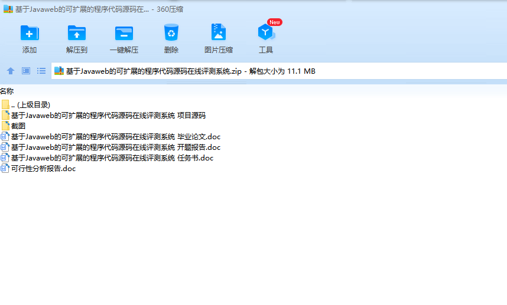This screenshot has height=305, width=507.
Task: Sort by the 名称 column header
Action: [x=6, y=91]
